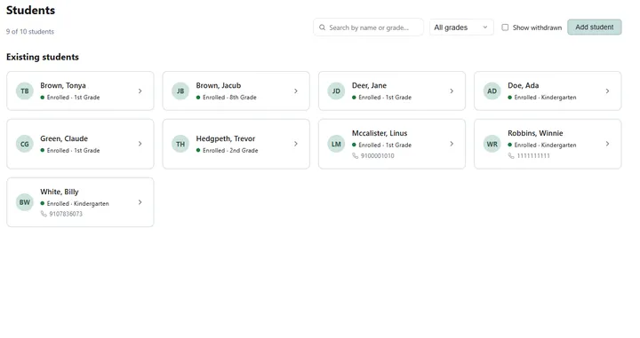Click the TH avatar for Trevor Hedgpeth
640x338 pixels.
coord(180,144)
